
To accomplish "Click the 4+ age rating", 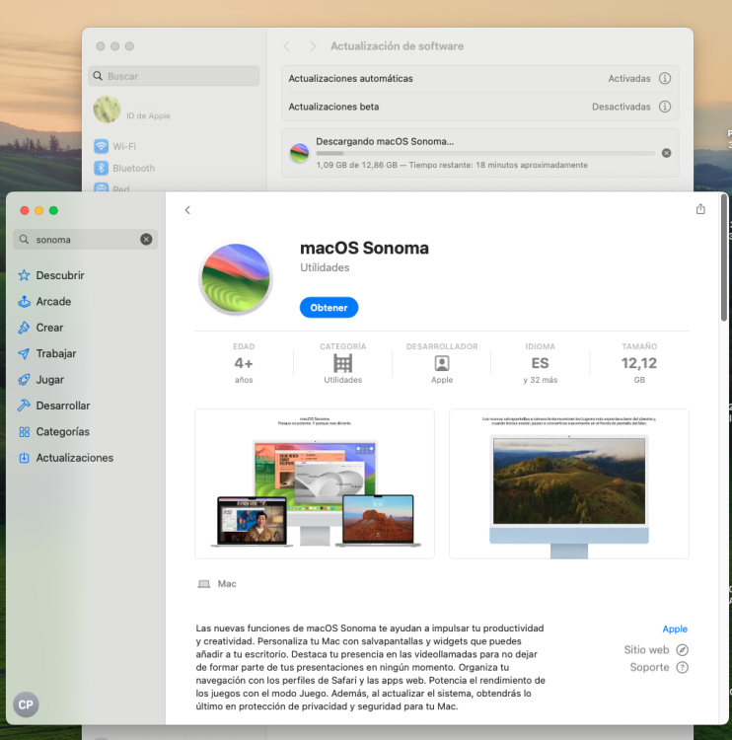I will click(x=244, y=363).
